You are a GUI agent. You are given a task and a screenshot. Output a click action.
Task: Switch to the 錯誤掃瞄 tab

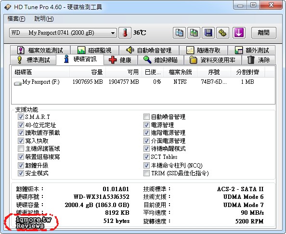[x=160, y=60]
